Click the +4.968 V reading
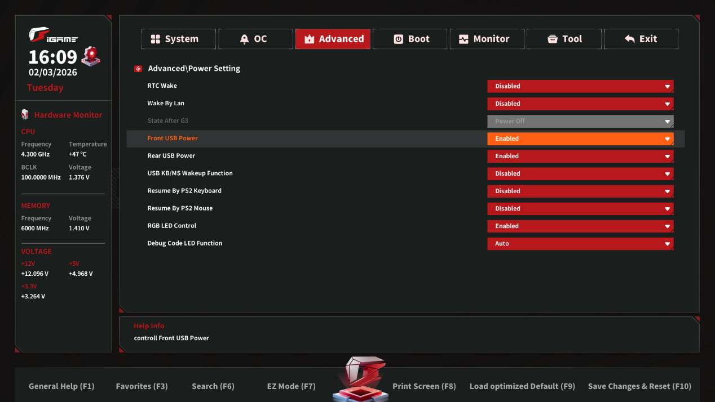The height and width of the screenshot is (402, 715). 81,274
